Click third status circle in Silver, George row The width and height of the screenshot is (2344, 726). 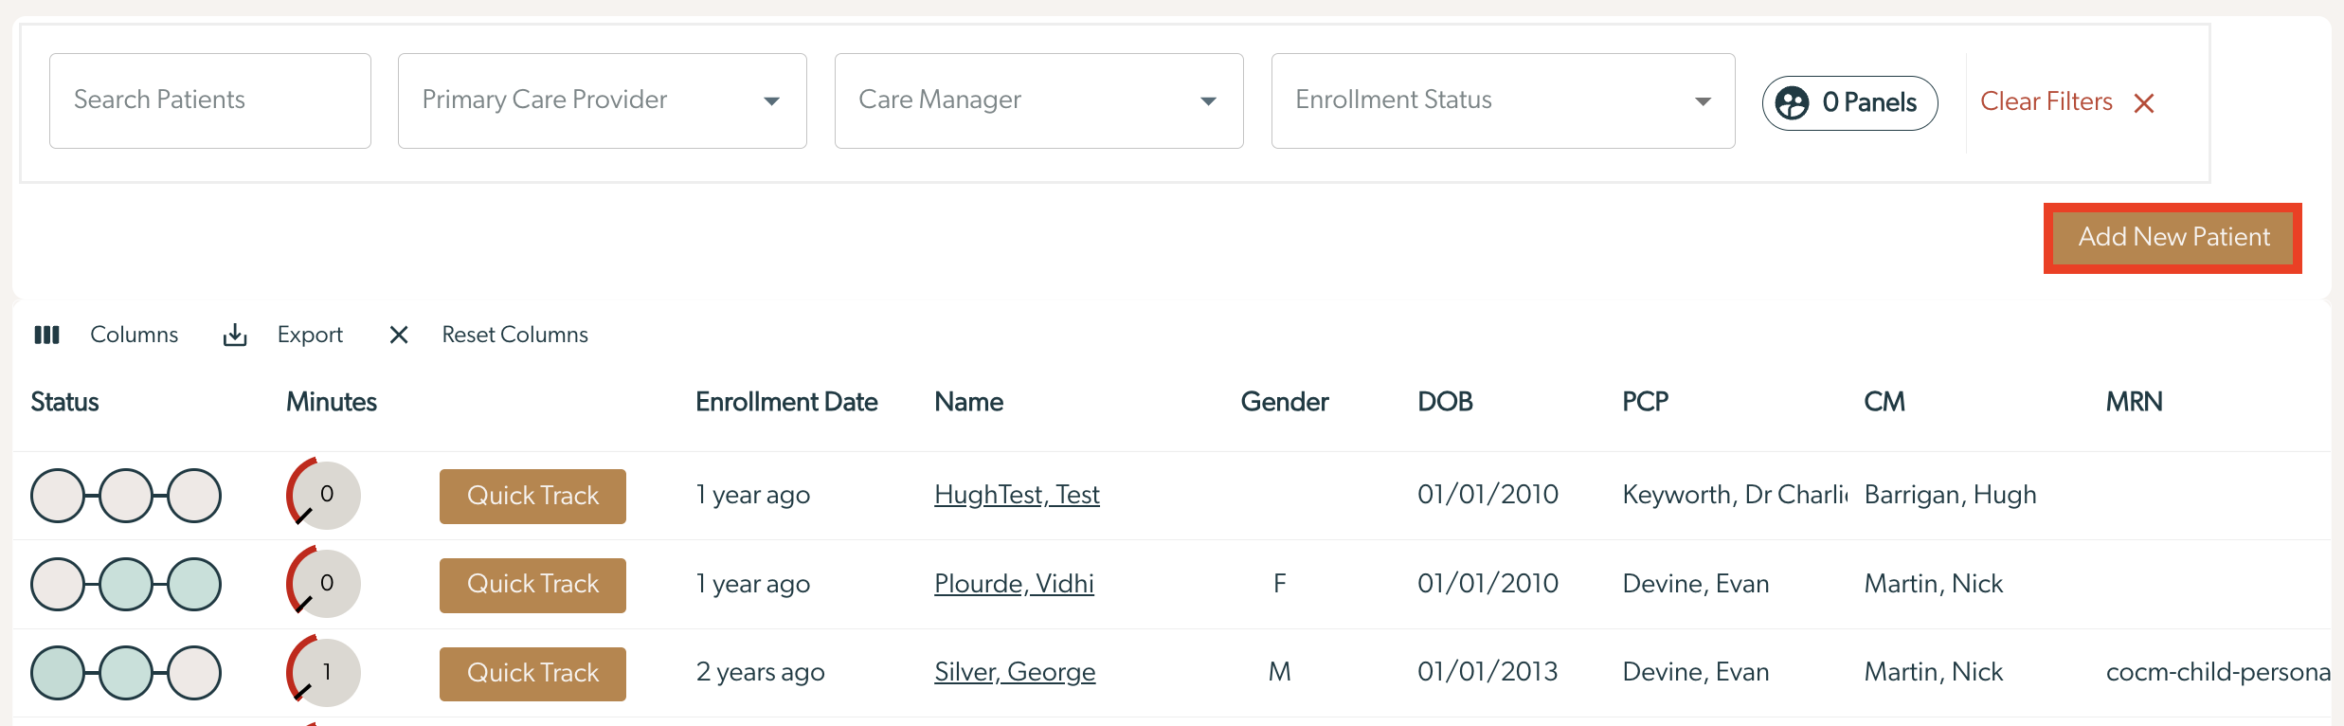tap(194, 673)
